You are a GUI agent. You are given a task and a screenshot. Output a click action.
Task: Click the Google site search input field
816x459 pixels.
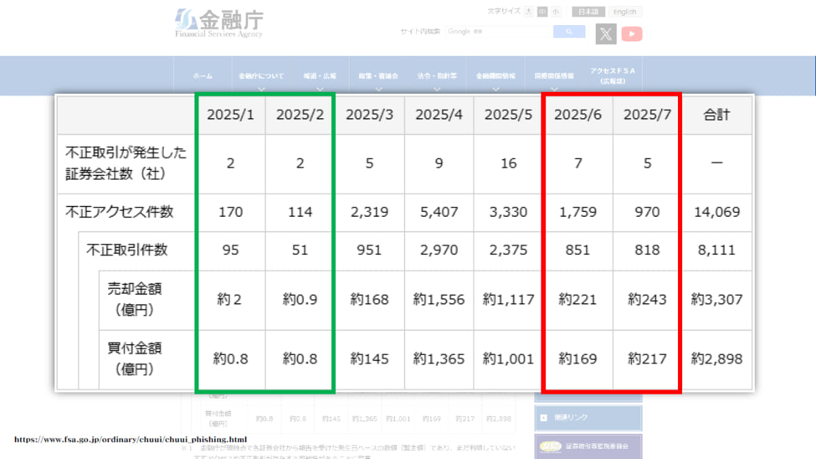pos(498,31)
